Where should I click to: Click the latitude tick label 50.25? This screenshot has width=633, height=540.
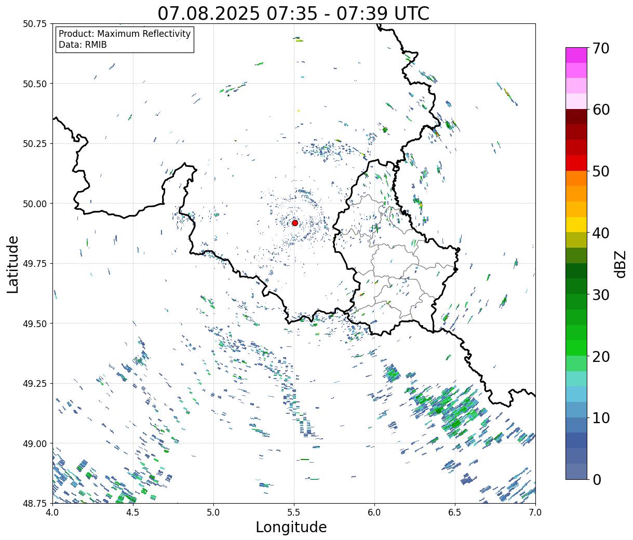(x=34, y=144)
